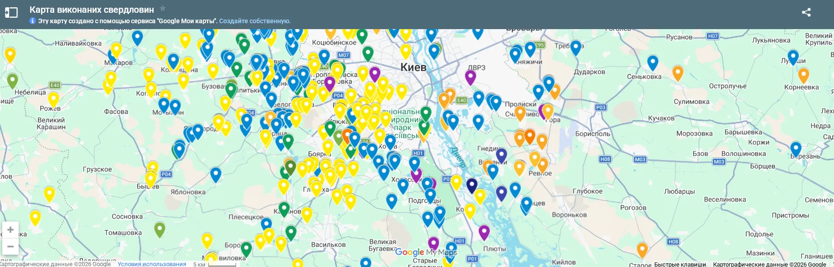Click the 'Барышевка' town label
834x267 pixels.
[x=743, y=132]
